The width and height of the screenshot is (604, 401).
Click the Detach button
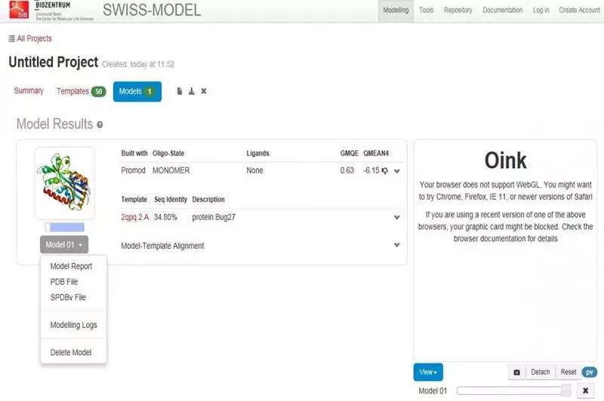point(540,372)
